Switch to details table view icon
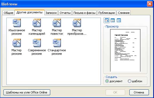Viewport: 154px width, 98px height. tap(119, 21)
